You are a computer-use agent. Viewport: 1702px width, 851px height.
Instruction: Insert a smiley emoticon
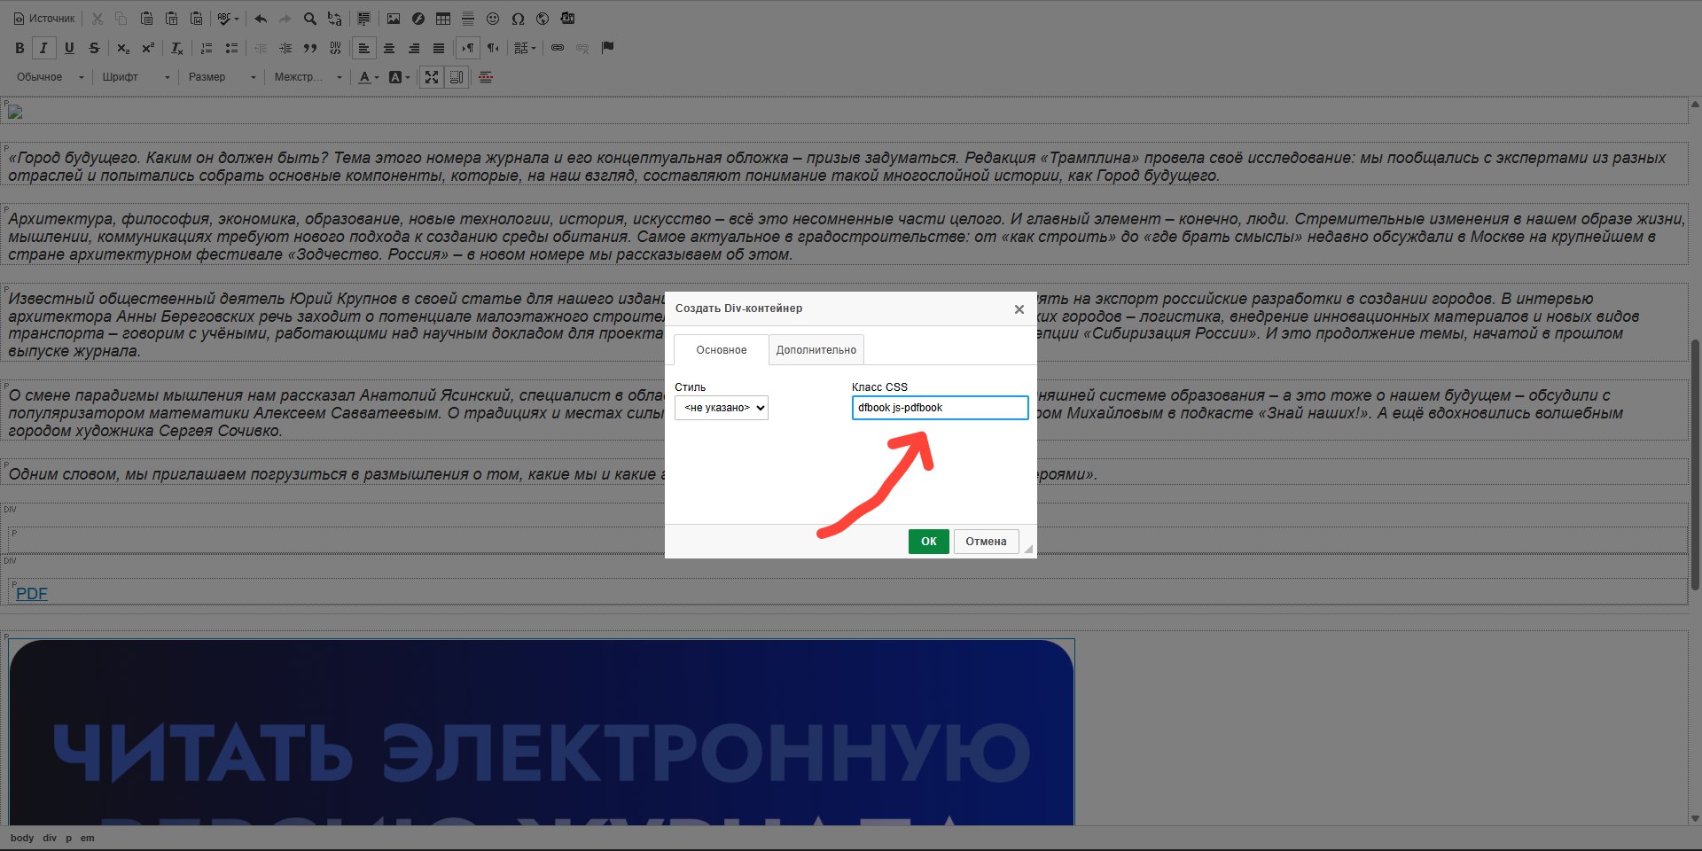[x=493, y=19]
